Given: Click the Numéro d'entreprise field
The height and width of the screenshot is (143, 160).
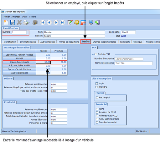Looking at the screenshot, I should point(129,59).
